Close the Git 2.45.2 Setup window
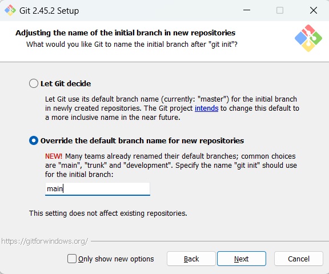This screenshot has height=274, width=329. point(314,10)
